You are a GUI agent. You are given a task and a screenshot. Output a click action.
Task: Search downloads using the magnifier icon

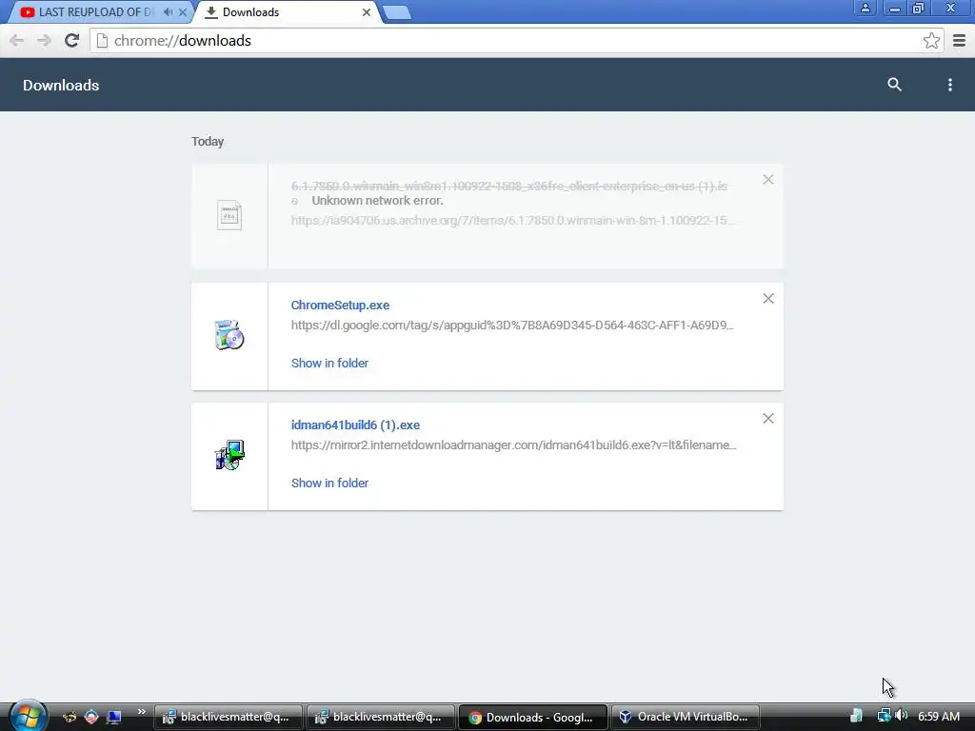click(894, 85)
